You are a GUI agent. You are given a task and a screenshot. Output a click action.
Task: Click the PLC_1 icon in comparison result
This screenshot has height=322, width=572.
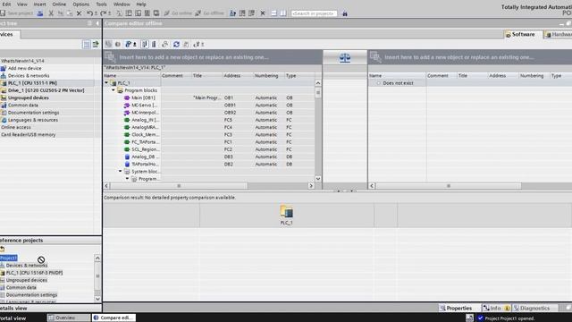(286, 212)
